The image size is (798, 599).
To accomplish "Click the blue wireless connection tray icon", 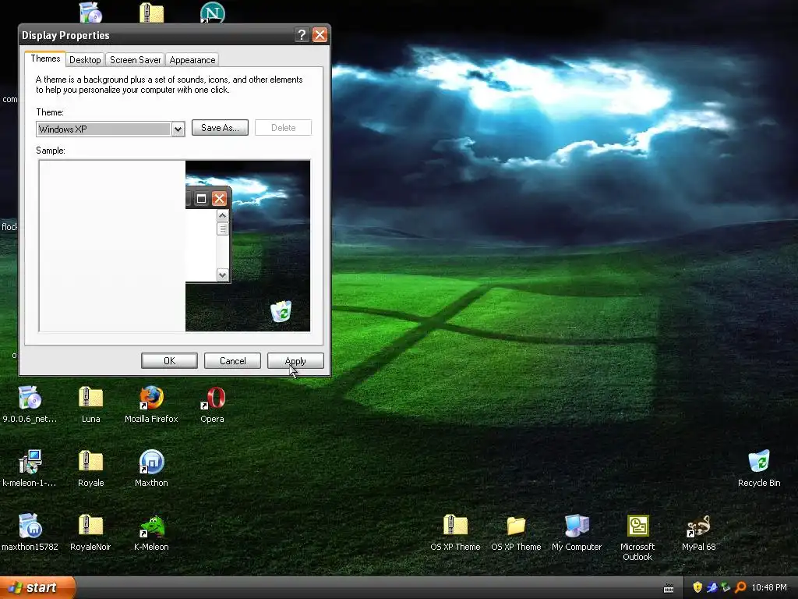I will (x=711, y=587).
